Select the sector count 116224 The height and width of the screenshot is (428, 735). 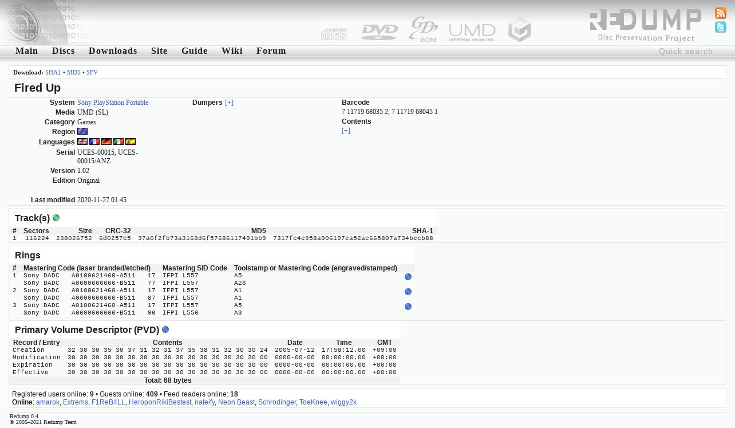(37, 238)
